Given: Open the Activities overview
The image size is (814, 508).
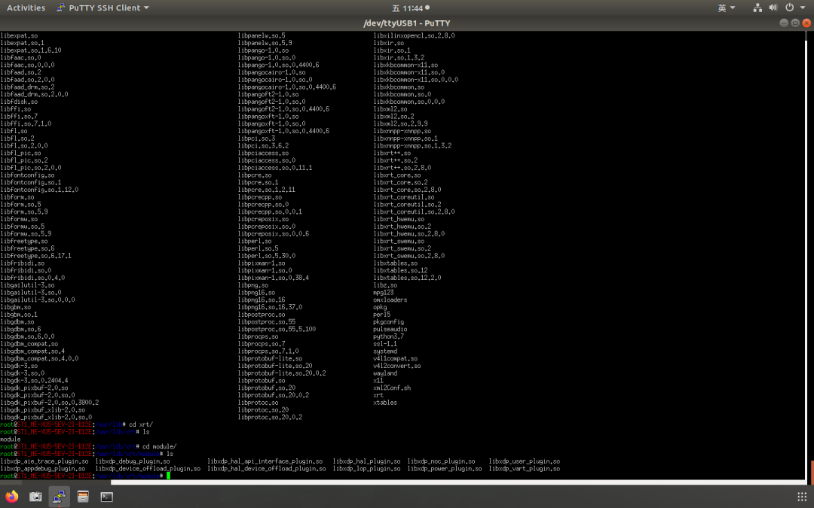Looking at the screenshot, I should pyautogui.click(x=26, y=8).
